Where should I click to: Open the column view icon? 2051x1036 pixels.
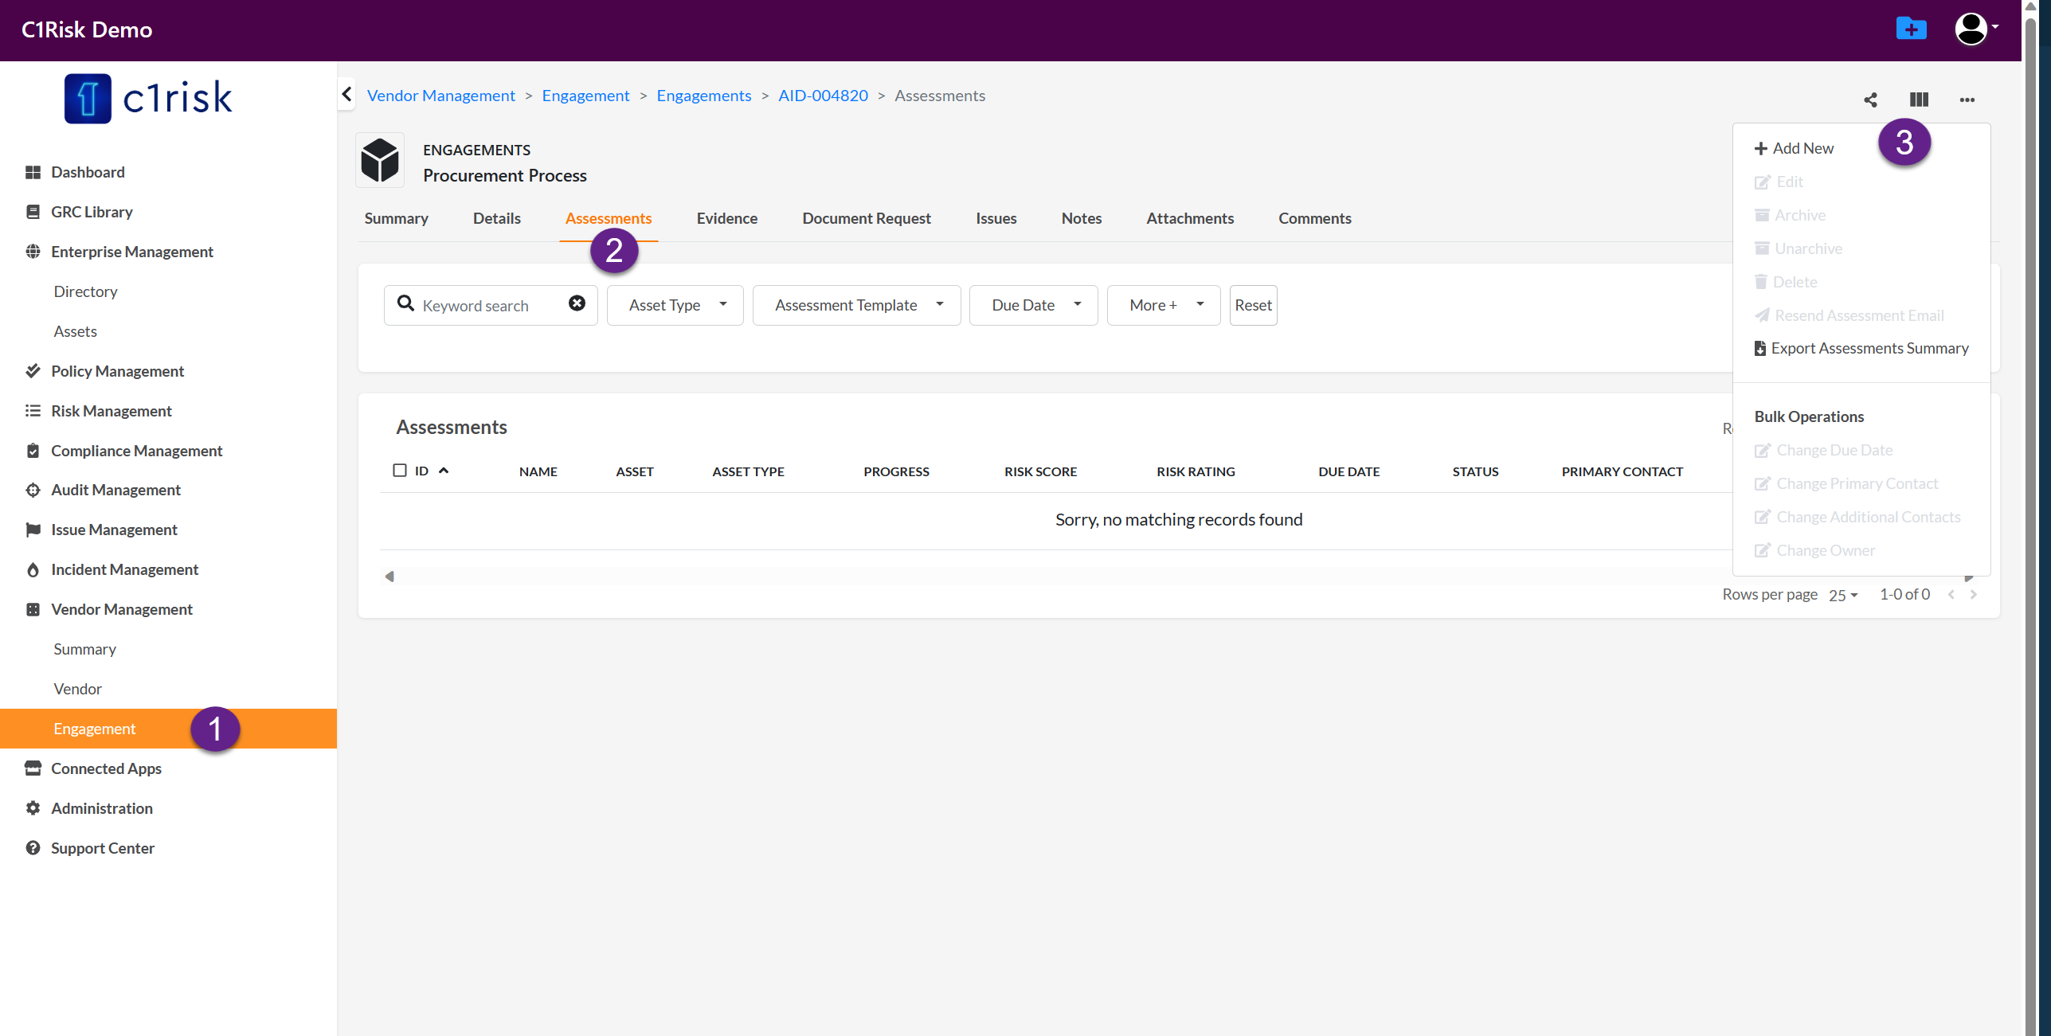[1919, 100]
